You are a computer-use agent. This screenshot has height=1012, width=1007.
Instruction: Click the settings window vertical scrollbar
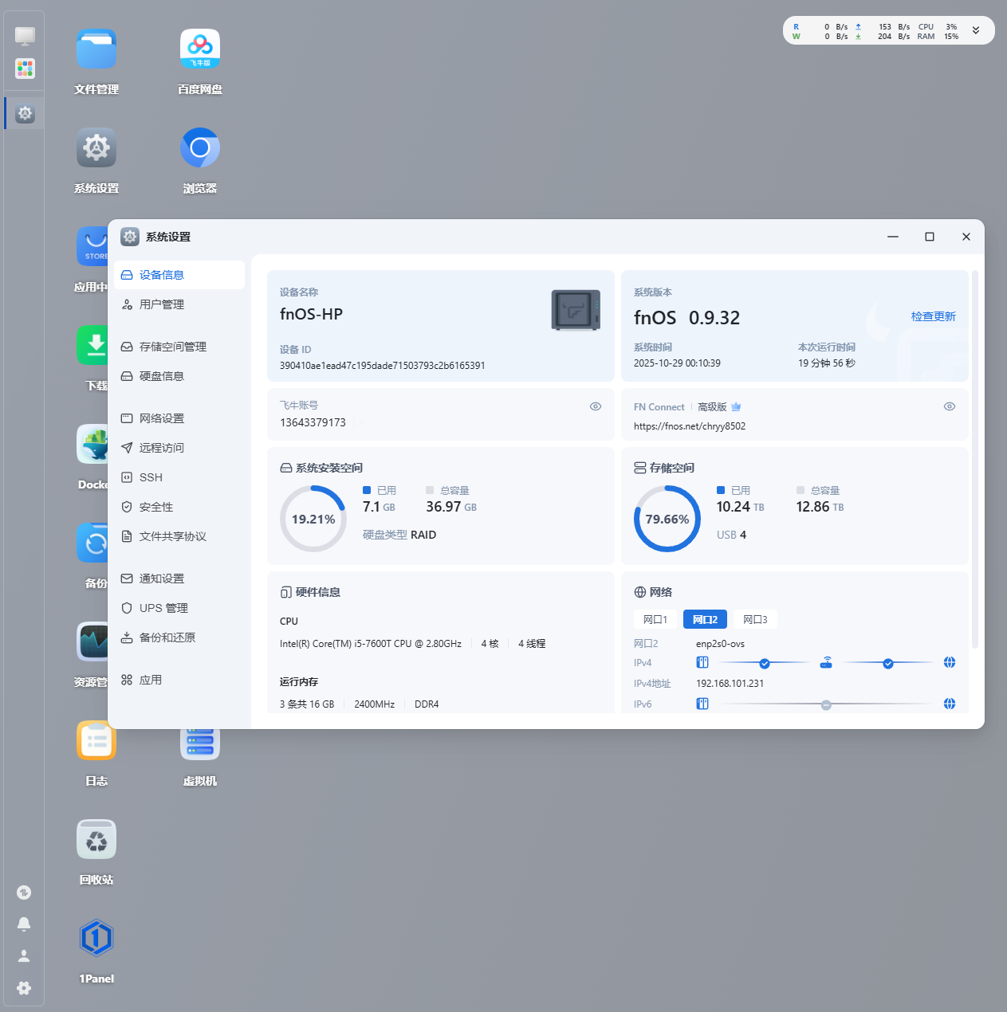click(975, 460)
